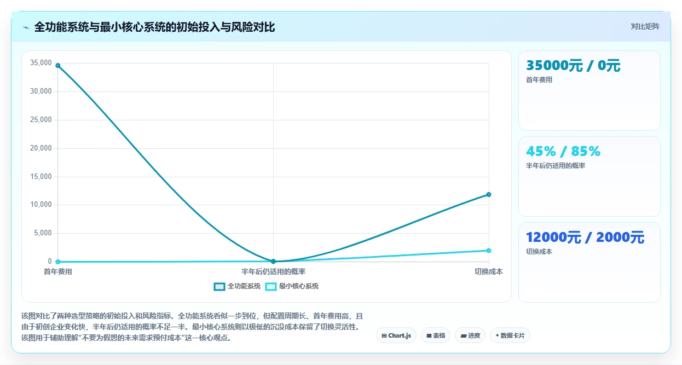This screenshot has height=365, width=682.
Task: Click the 切换成本 card caption
Action: (x=539, y=252)
